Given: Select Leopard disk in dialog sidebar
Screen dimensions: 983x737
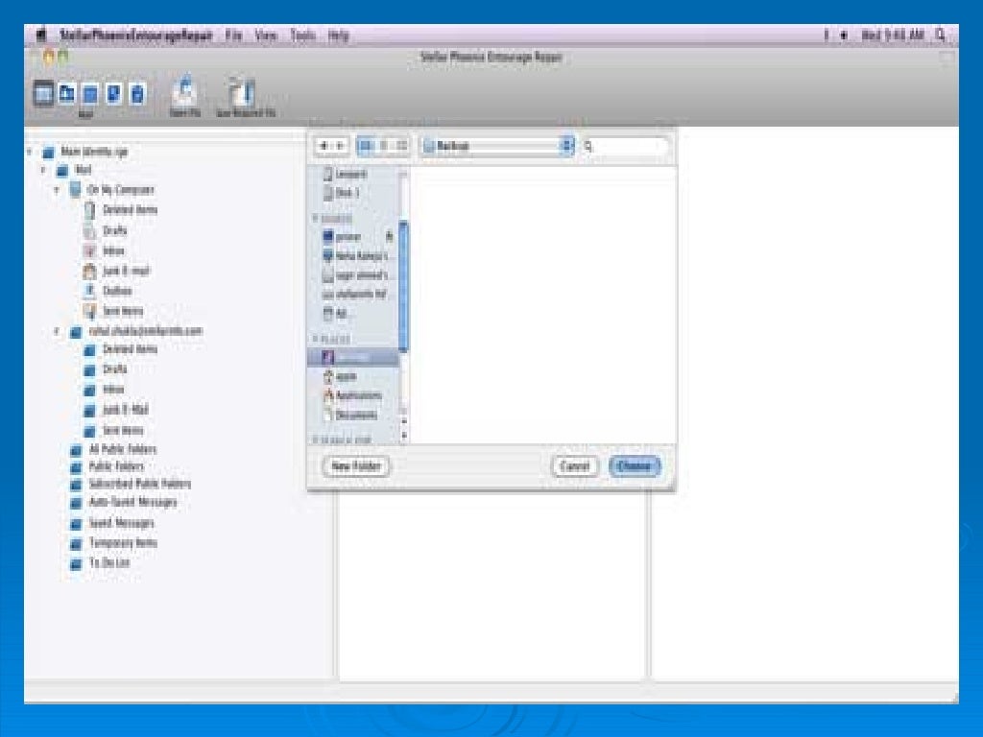Looking at the screenshot, I should (345, 174).
